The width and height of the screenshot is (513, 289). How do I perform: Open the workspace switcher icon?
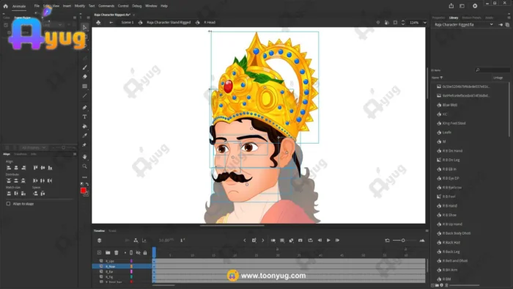tap(462, 6)
